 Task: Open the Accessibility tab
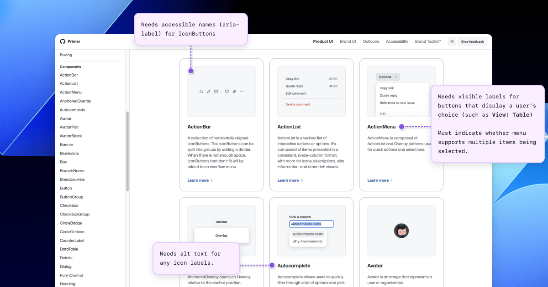(x=397, y=41)
